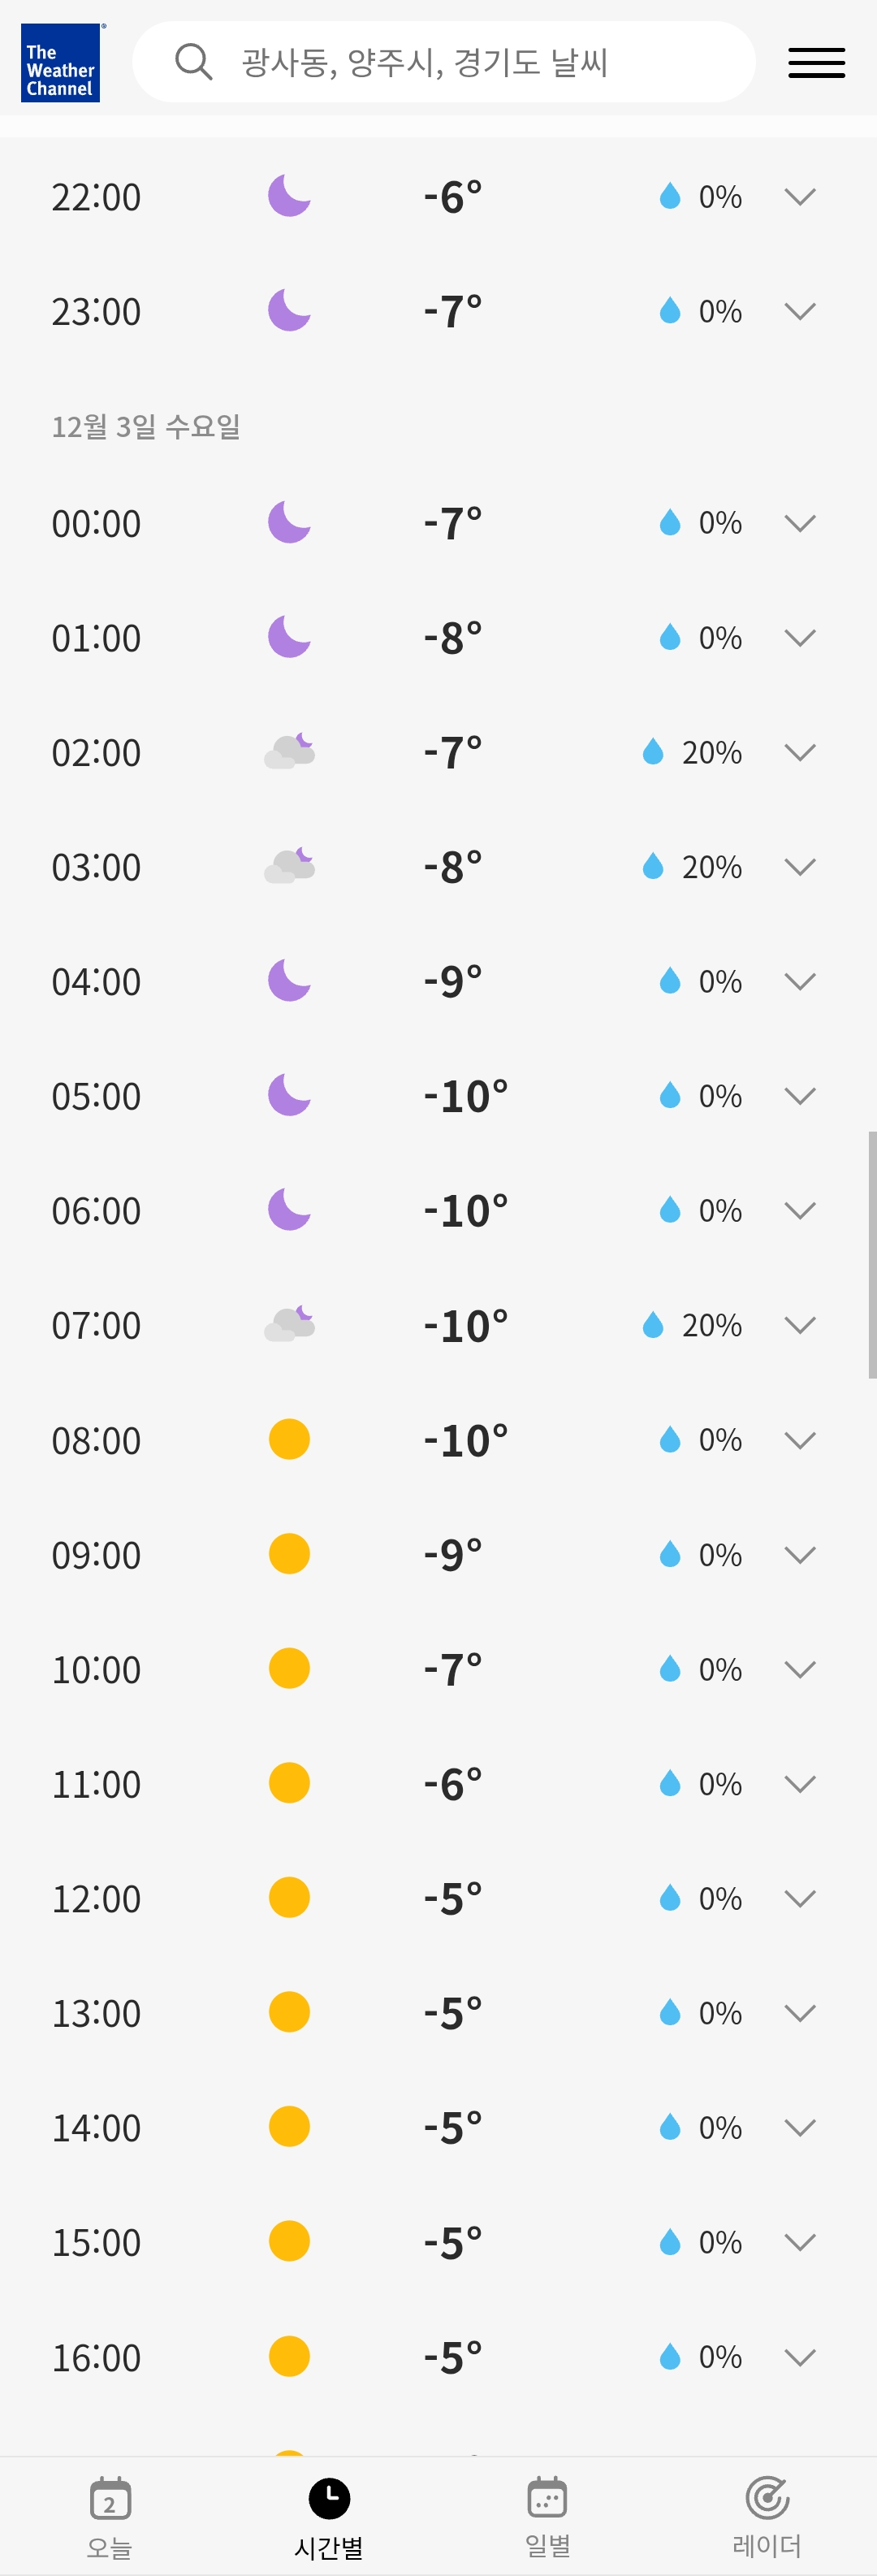Expand the 05:00 forecast chevron

(800, 1096)
